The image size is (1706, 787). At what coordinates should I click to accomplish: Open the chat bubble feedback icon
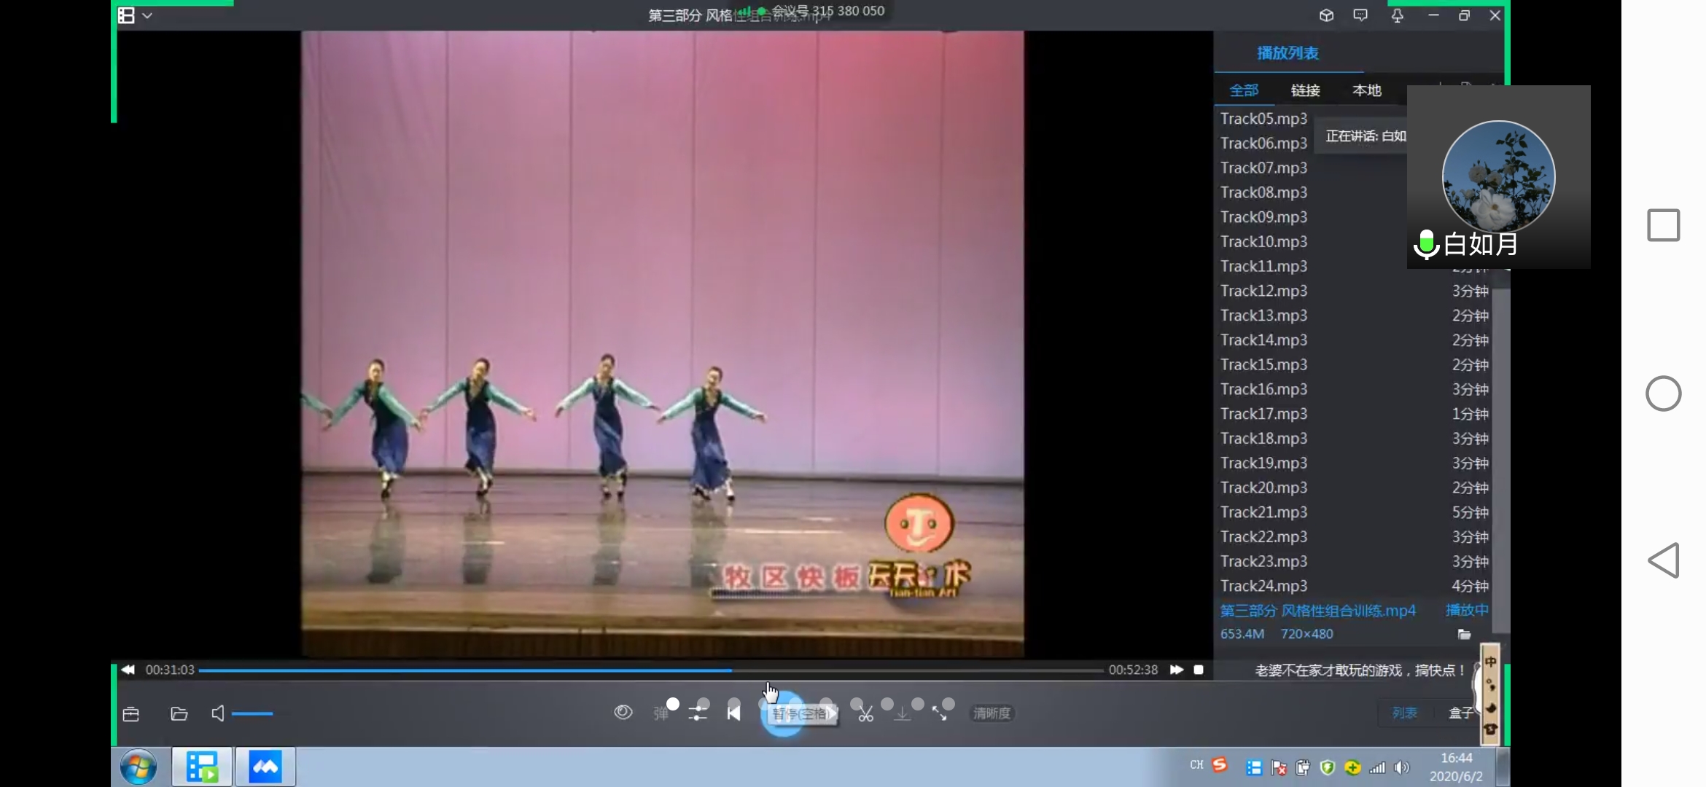(1360, 15)
